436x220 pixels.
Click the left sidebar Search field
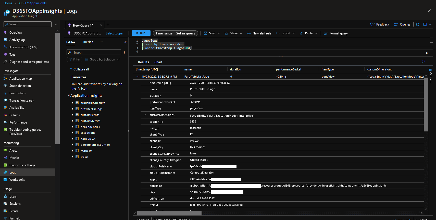(x=28, y=24)
